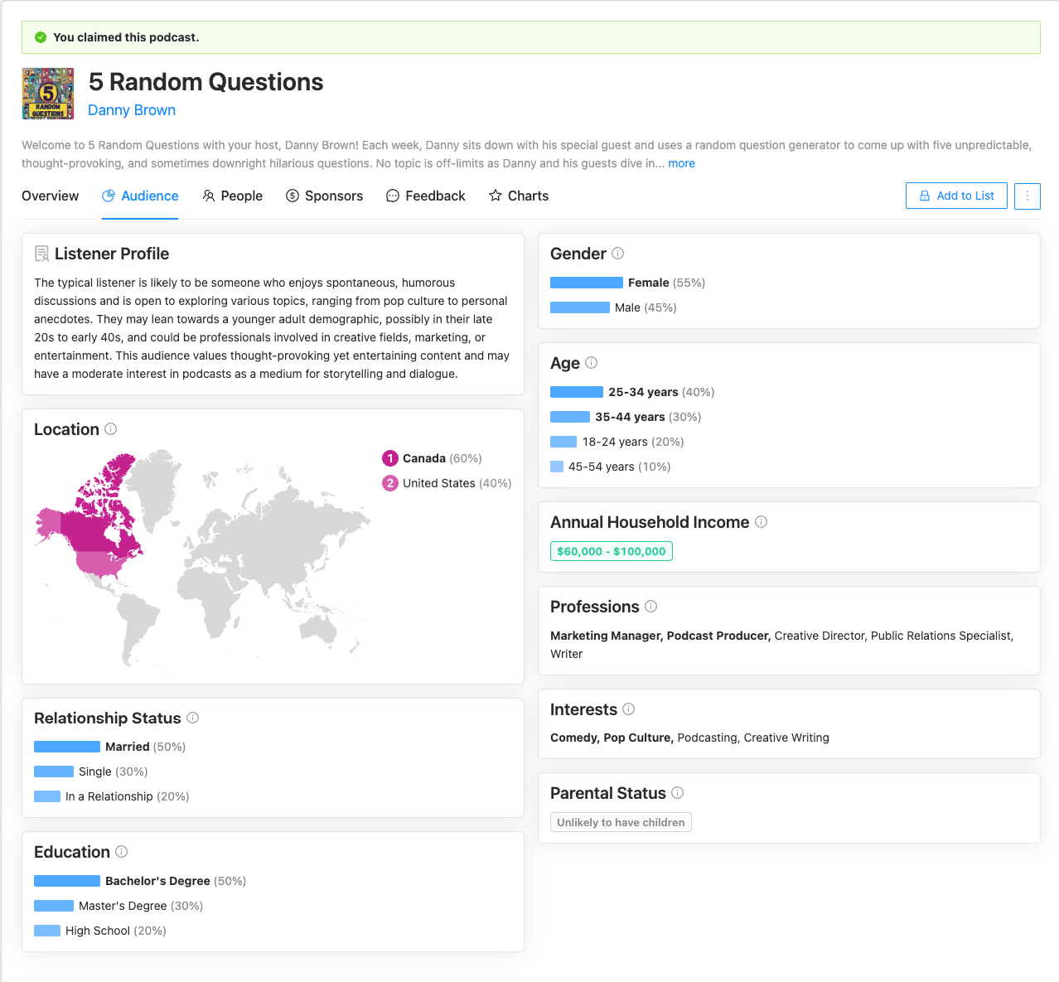The height and width of the screenshot is (982, 1059).
Task: Click the 18-24 years (20%) label
Action: click(633, 442)
